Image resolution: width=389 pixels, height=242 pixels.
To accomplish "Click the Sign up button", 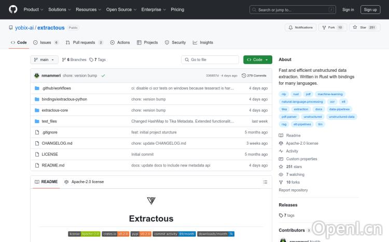I will pyautogui.click(x=370, y=9).
